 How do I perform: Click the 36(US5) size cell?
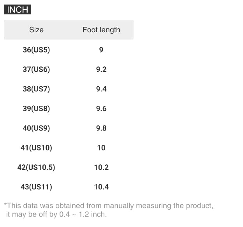point(36,50)
